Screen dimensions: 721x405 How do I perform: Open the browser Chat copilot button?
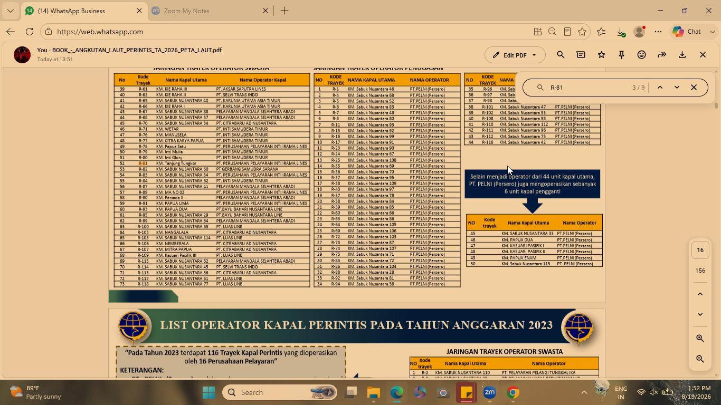(x=687, y=32)
